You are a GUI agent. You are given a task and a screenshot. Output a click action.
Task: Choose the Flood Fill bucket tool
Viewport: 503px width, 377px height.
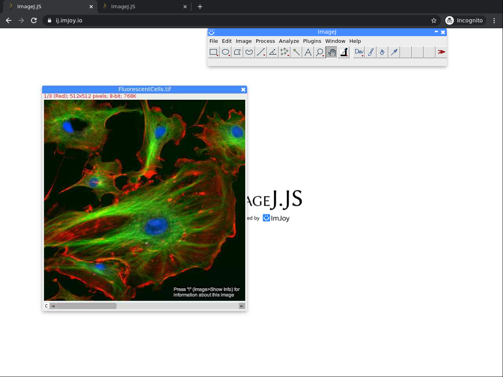click(382, 52)
